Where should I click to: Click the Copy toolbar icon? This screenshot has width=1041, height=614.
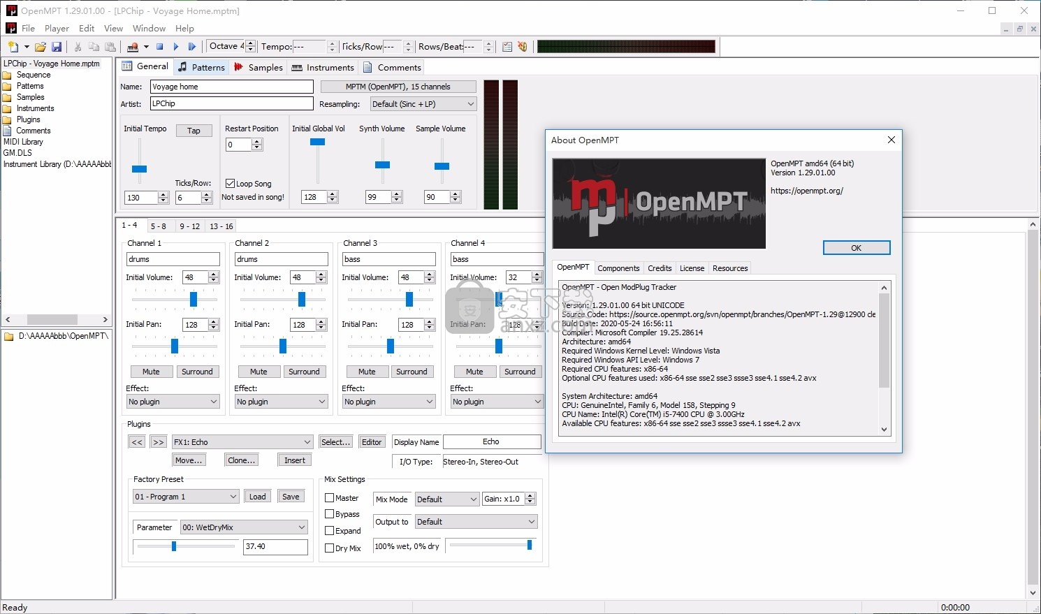click(x=94, y=47)
